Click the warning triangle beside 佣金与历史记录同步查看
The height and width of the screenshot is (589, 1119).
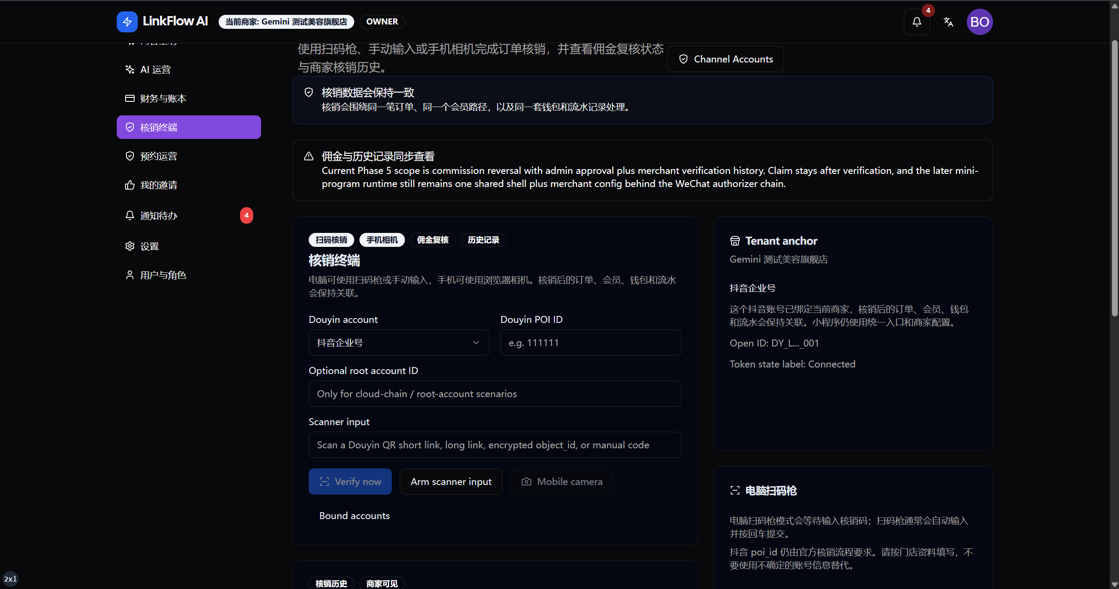(x=309, y=156)
